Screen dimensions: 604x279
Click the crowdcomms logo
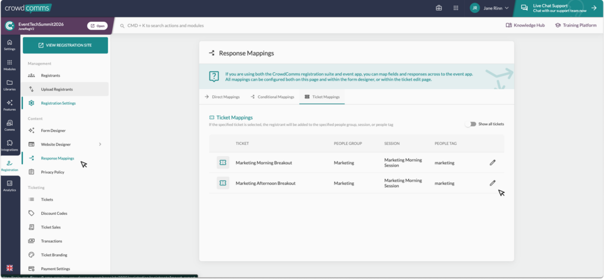tap(28, 8)
